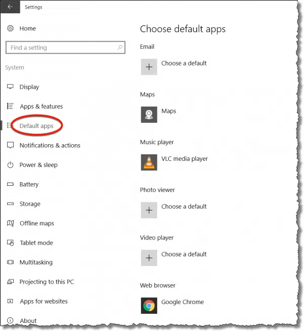
Task: Click the Battery icon in the sidebar
Action: (x=10, y=184)
